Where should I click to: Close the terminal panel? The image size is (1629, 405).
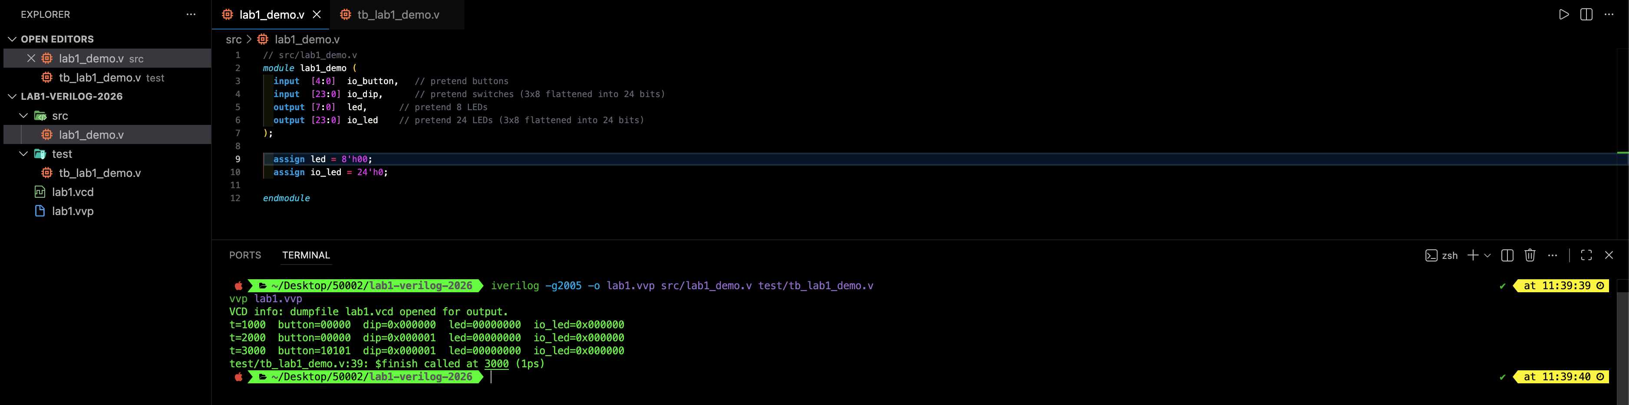pyautogui.click(x=1609, y=255)
